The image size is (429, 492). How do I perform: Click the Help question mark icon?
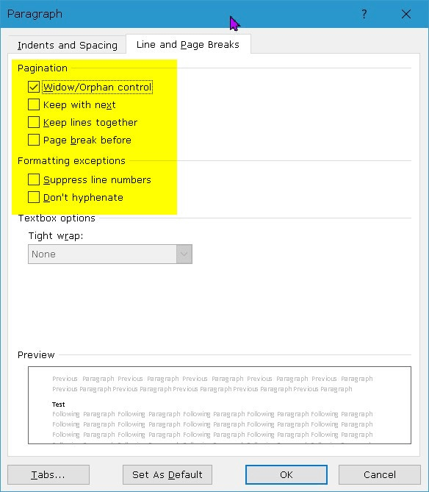point(364,14)
